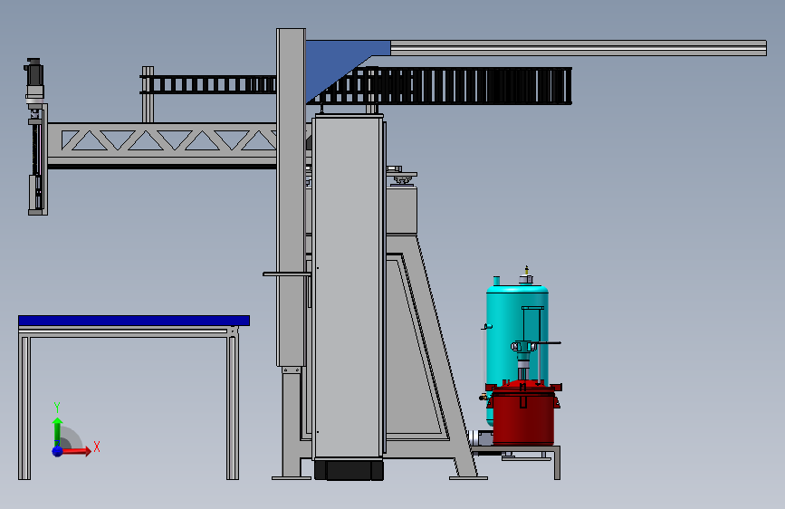Click the red X axis arrow of the triad
The width and height of the screenshot is (785, 509).
75,451
